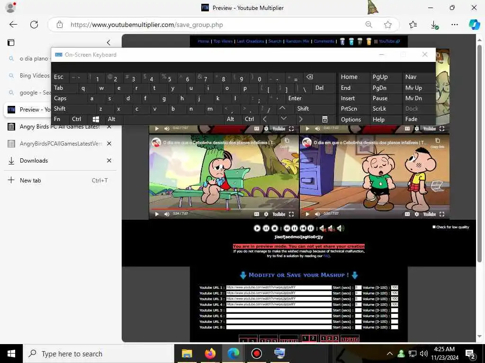Click the Options key on On-Screen Keyboard

pyautogui.click(x=351, y=120)
